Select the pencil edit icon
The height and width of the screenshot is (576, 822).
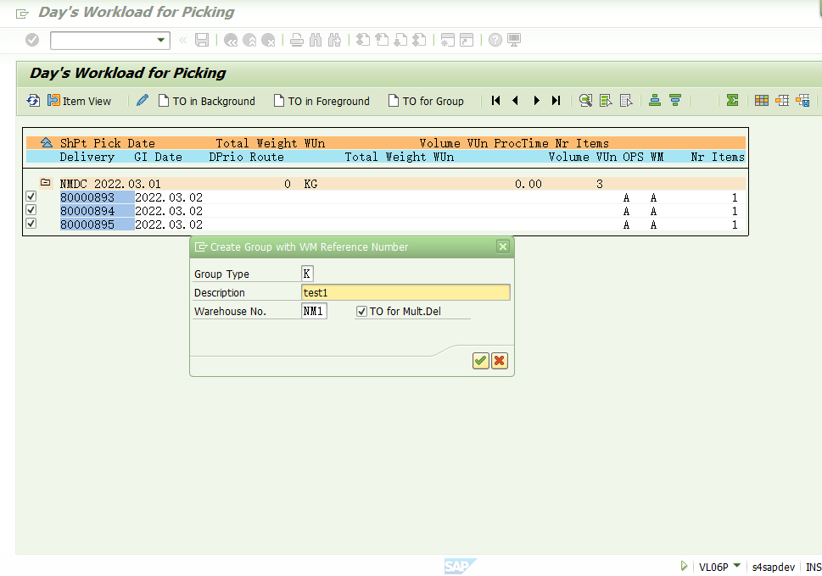142,100
